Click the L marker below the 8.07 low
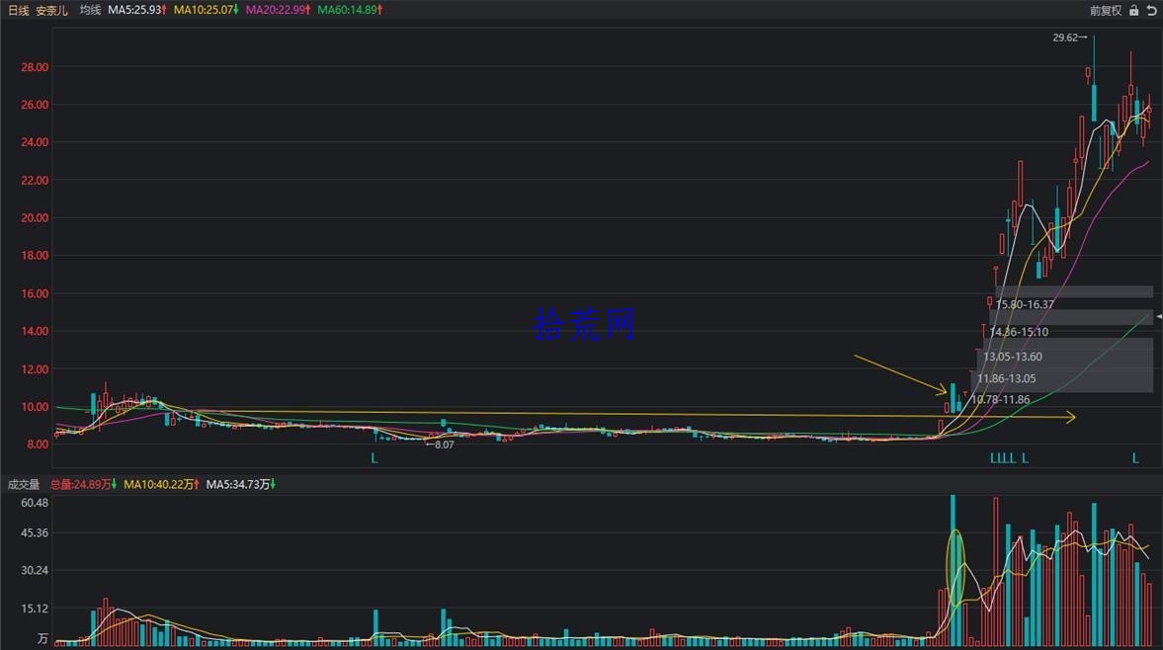The width and height of the screenshot is (1163, 650). point(374,458)
